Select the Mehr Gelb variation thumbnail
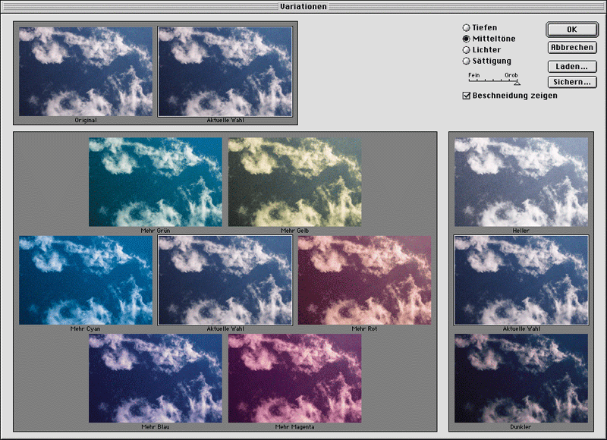The image size is (607, 440). pyautogui.click(x=294, y=182)
